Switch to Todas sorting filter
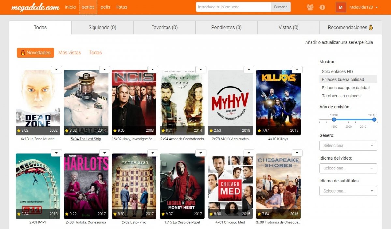The width and height of the screenshot is (391, 229). tap(95, 53)
